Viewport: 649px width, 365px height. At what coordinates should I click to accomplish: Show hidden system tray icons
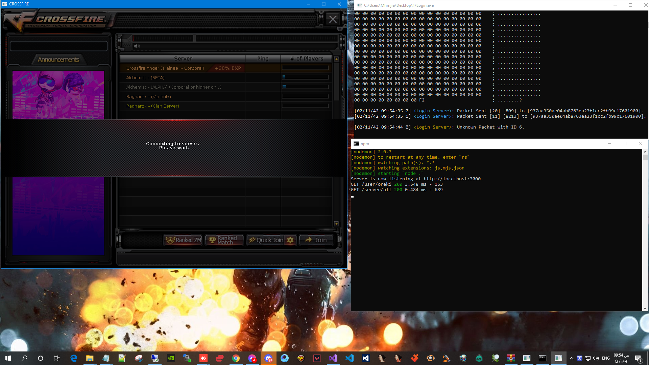pyautogui.click(x=571, y=358)
